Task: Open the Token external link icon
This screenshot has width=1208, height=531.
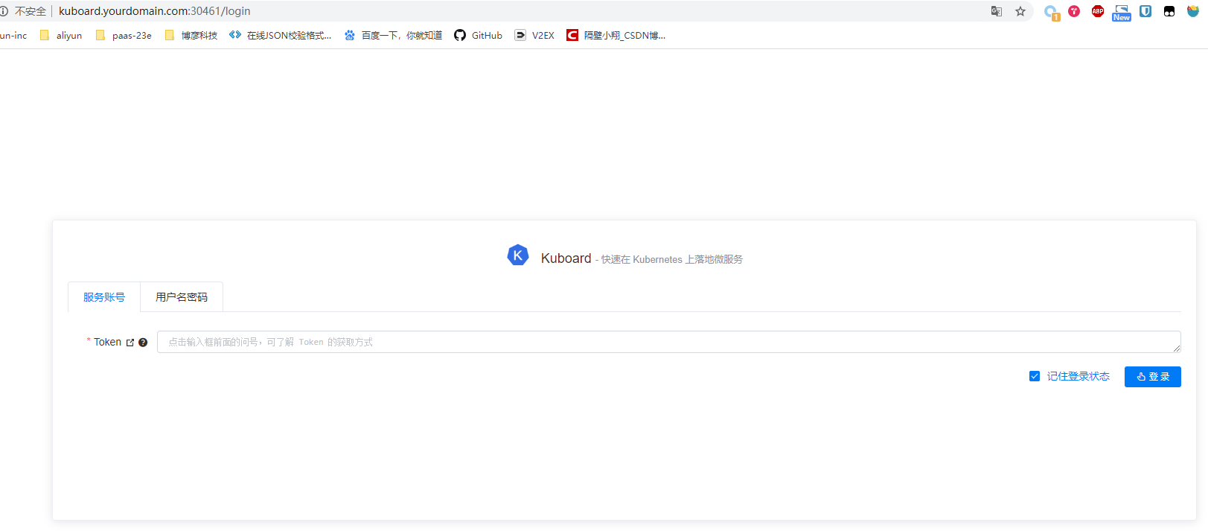Action: [130, 343]
